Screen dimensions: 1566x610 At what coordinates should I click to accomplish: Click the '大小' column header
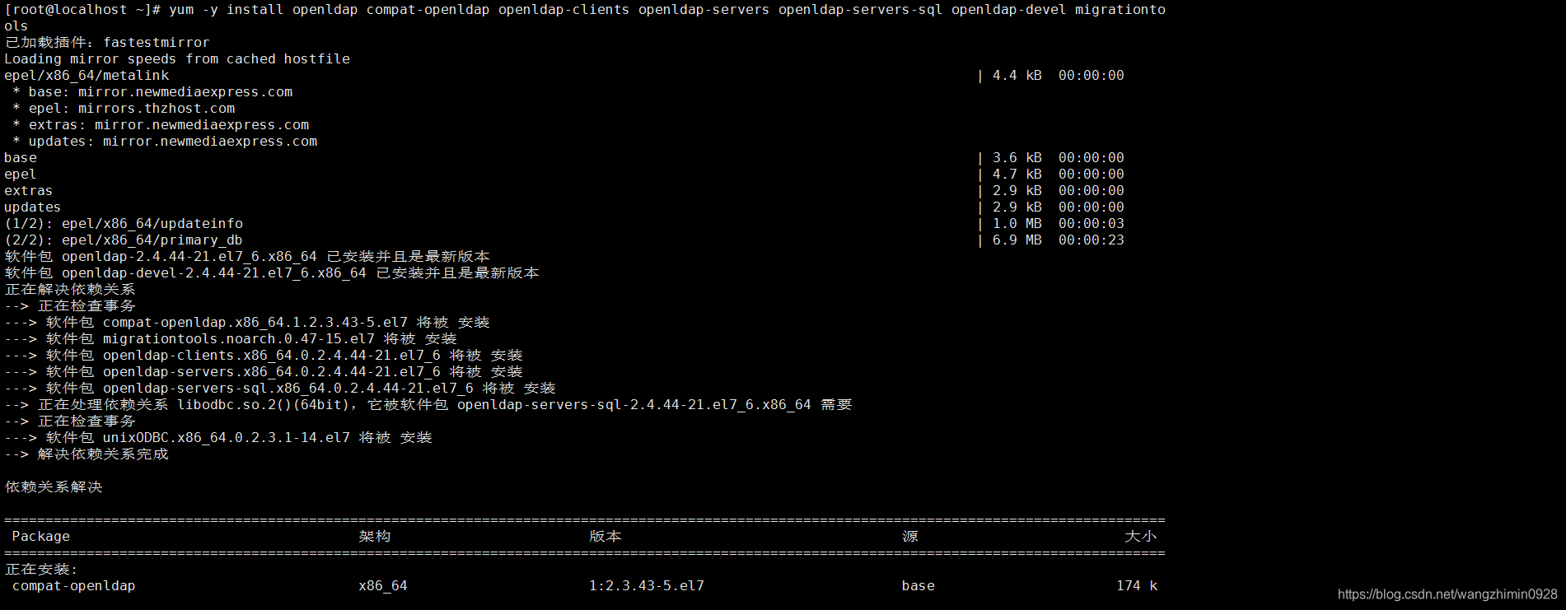(x=1141, y=537)
